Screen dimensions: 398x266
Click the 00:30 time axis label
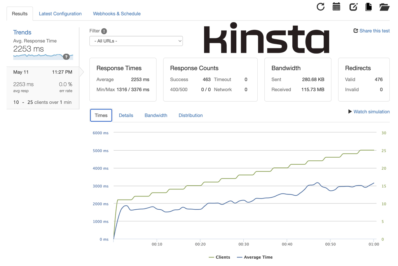tap(244, 244)
